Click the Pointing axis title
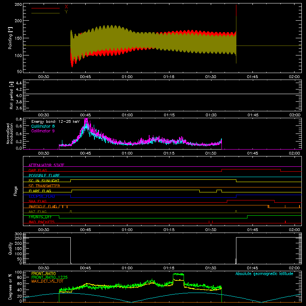This screenshot has width=306, height=306. pos(10,38)
